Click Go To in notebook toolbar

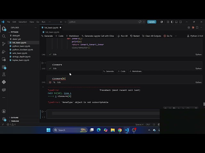(168, 36)
